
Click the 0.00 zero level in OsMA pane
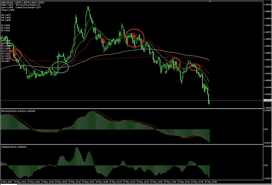(x=265, y=165)
